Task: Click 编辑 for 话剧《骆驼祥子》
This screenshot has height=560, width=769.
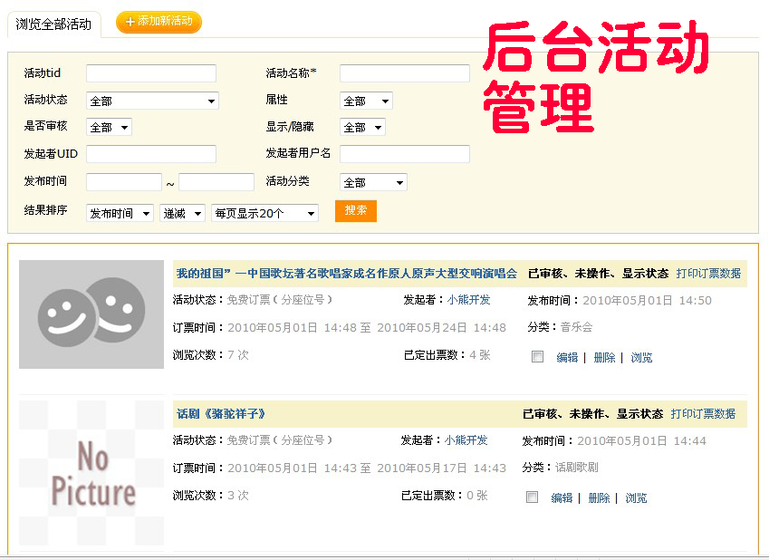Action: click(562, 498)
